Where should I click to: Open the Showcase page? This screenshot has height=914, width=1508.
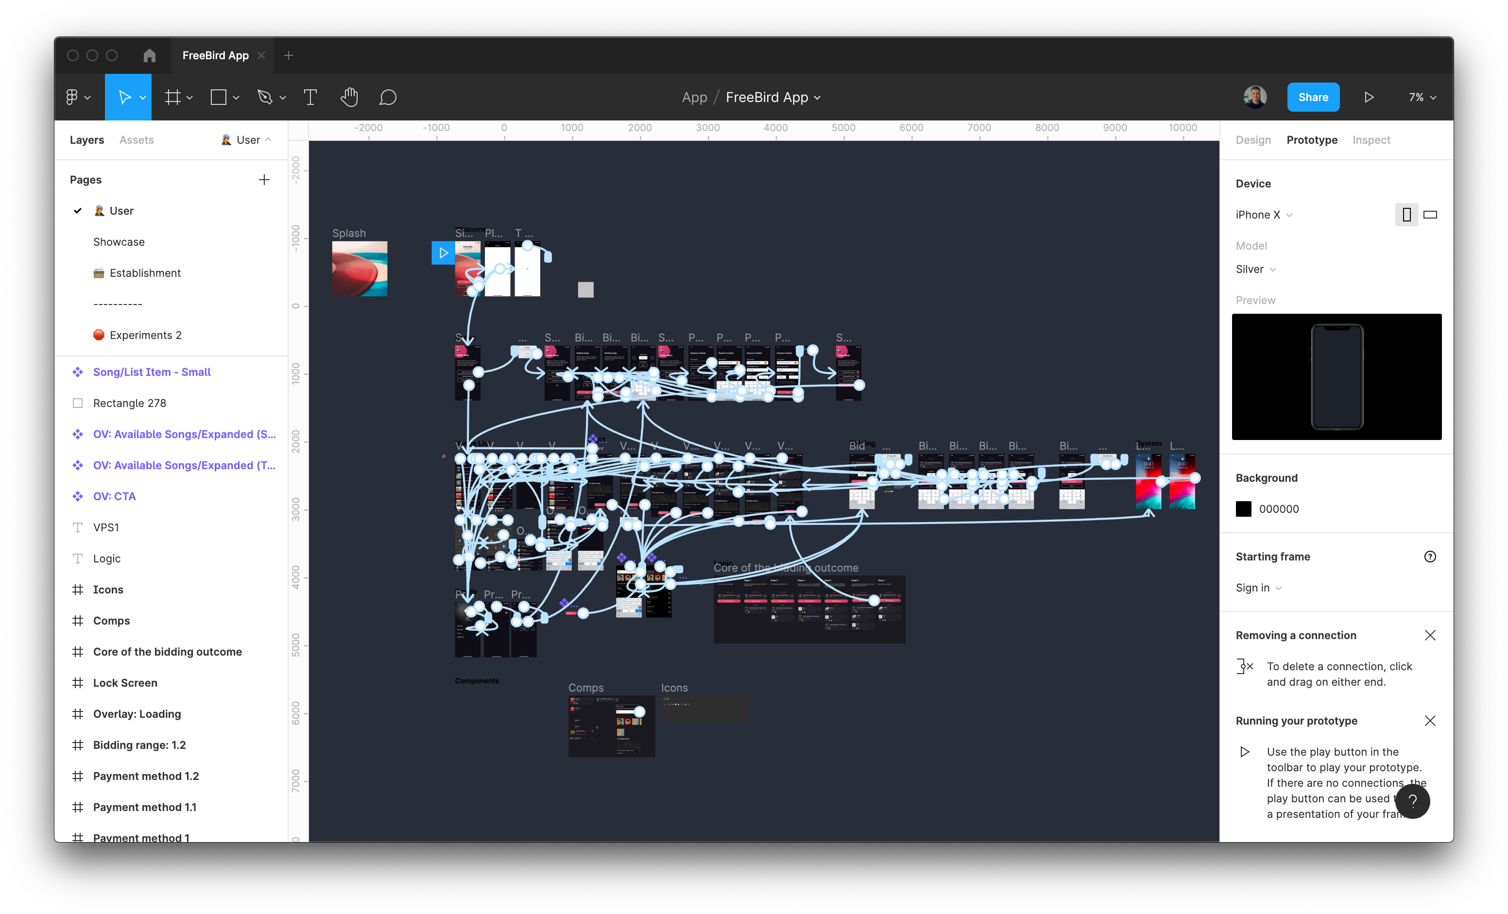(x=119, y=242)
